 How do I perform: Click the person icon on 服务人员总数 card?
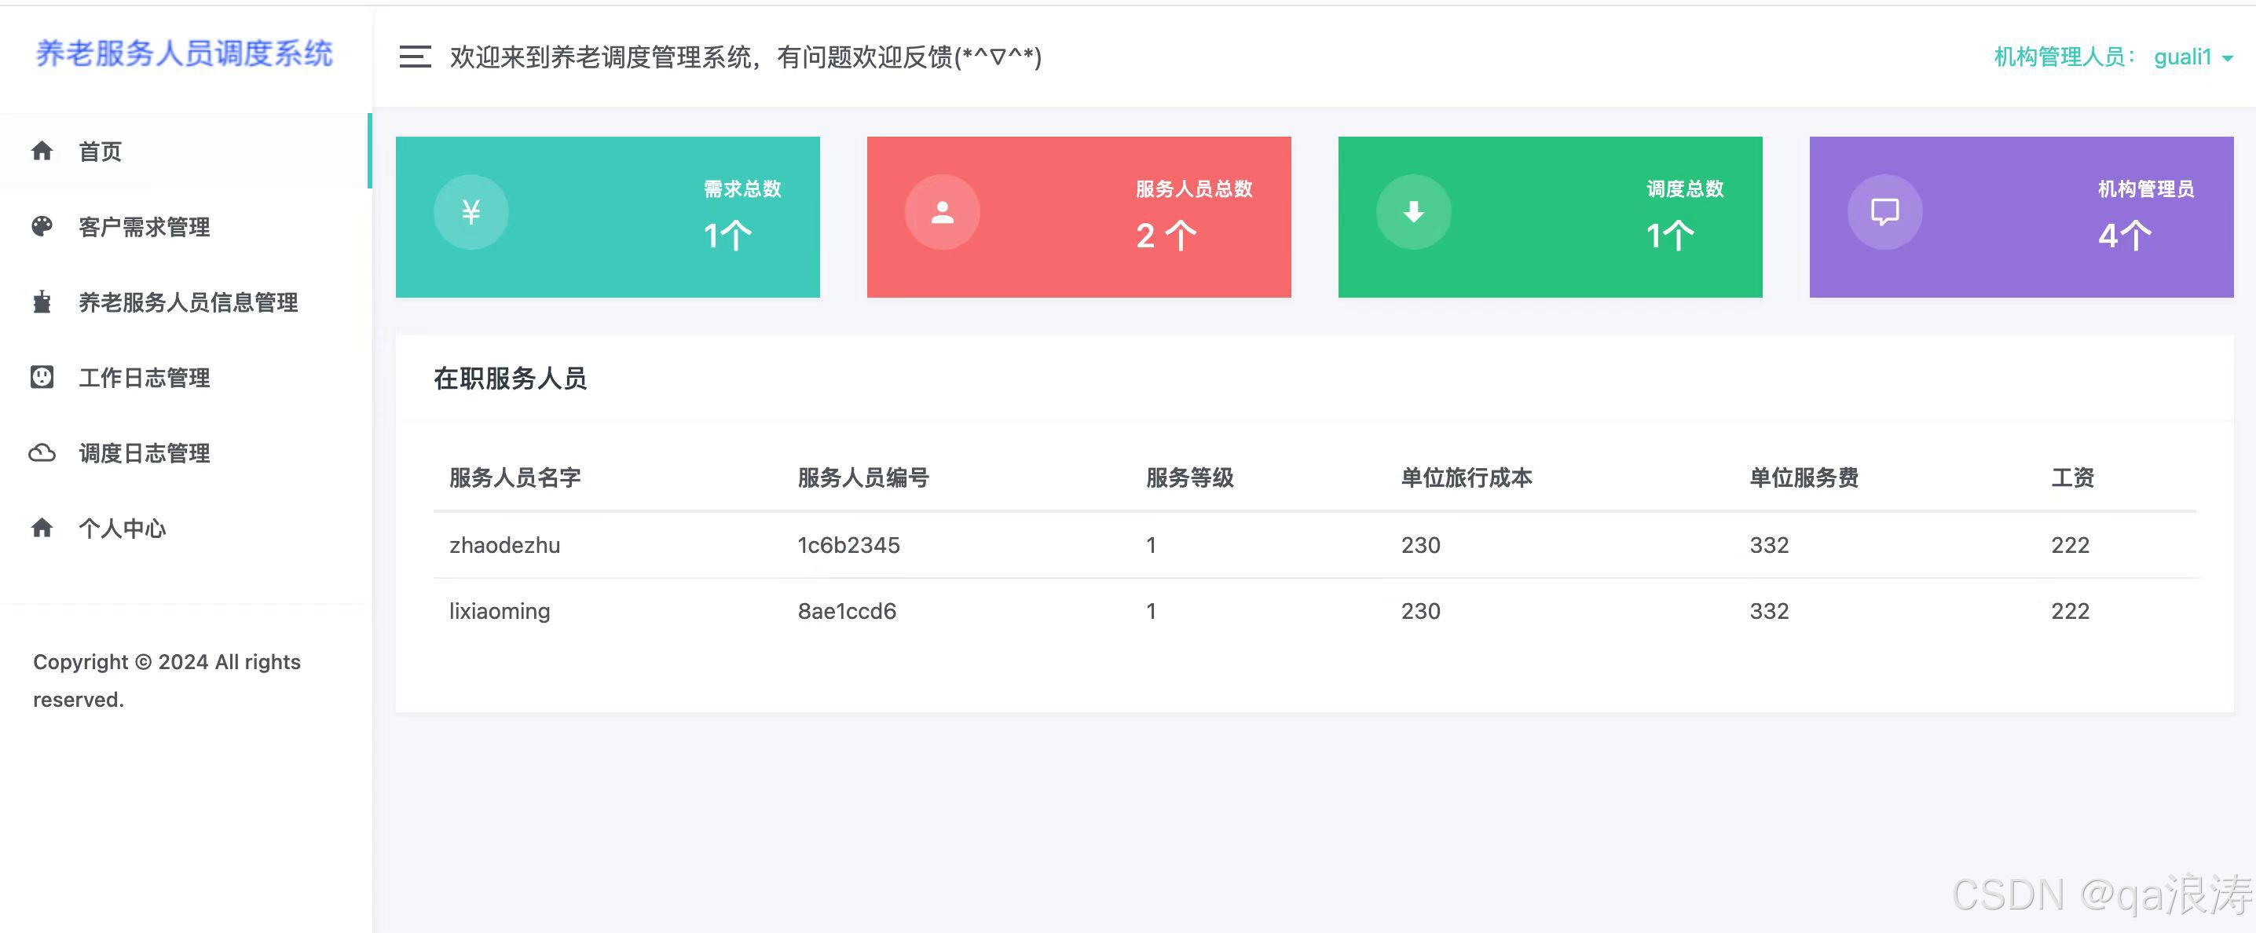[x=943, y=212]
